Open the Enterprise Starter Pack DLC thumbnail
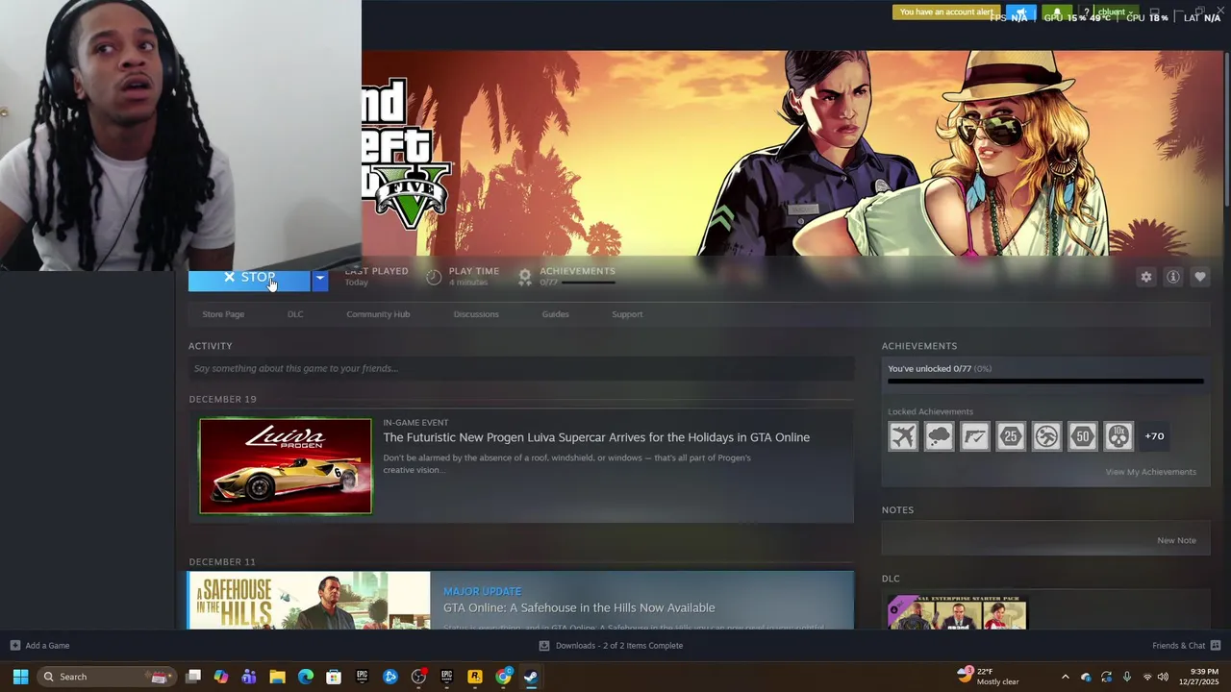The image size is (1231, 692). point(957,612)
